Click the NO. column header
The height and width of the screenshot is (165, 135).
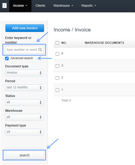64,43
